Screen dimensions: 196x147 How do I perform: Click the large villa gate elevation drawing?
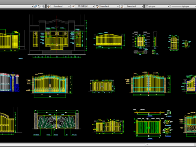point(57,36)
